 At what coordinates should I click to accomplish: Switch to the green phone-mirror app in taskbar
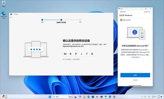coord(106,97)
